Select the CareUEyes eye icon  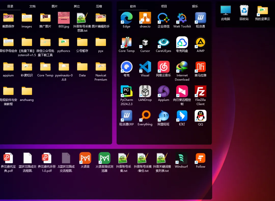coord(163,42)
